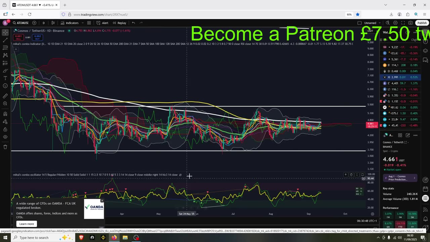Undo the last chart action
This screenshot has height=242, width=430.
pyautogui.click(x=133, y=23)
